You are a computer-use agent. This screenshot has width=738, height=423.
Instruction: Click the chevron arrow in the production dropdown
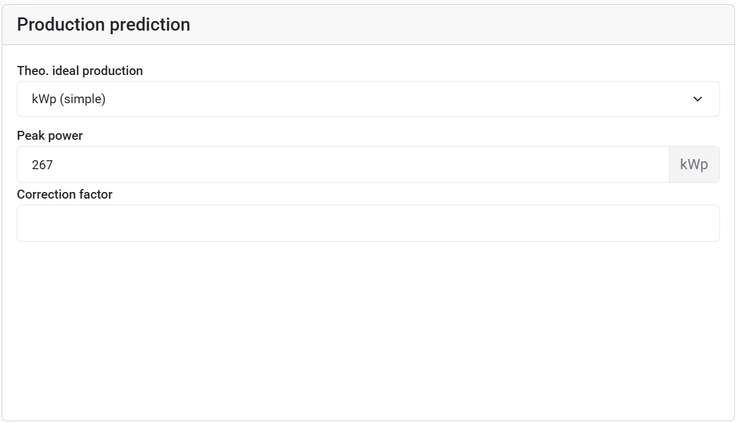coord(697,99)
